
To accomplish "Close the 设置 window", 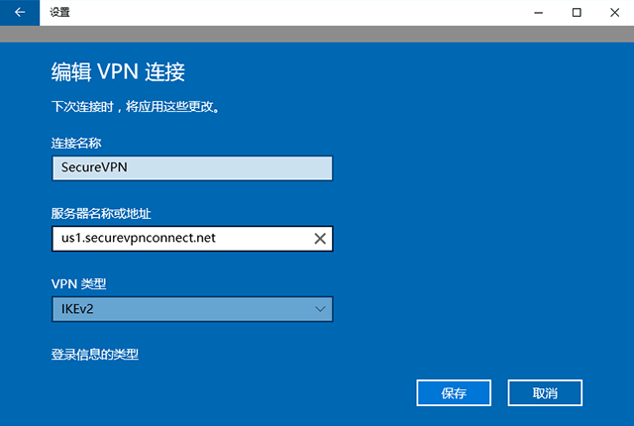I will tap(614, 13).
